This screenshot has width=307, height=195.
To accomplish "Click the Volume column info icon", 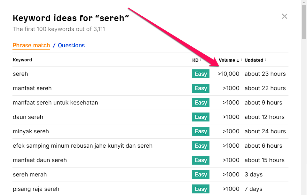I will click(x=241, y=59).
